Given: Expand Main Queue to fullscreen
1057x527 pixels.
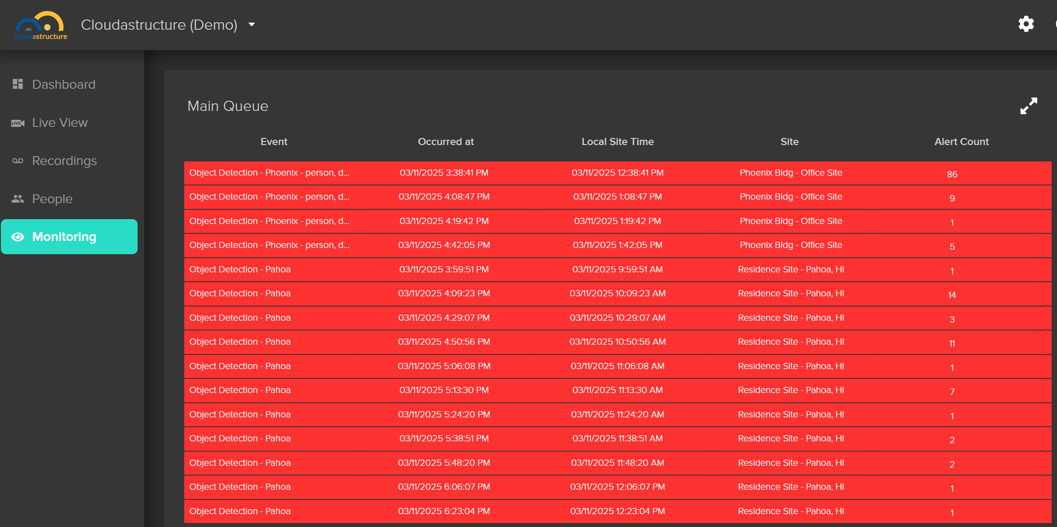Looking at the screenshot, I should pyautogui.click(x=1028, y=106).
